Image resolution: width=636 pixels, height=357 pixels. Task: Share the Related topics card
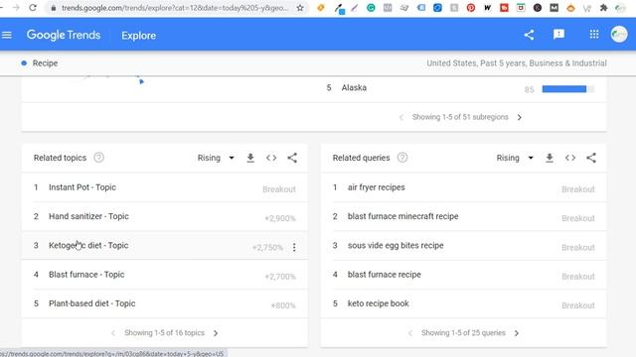pos(292,158)
